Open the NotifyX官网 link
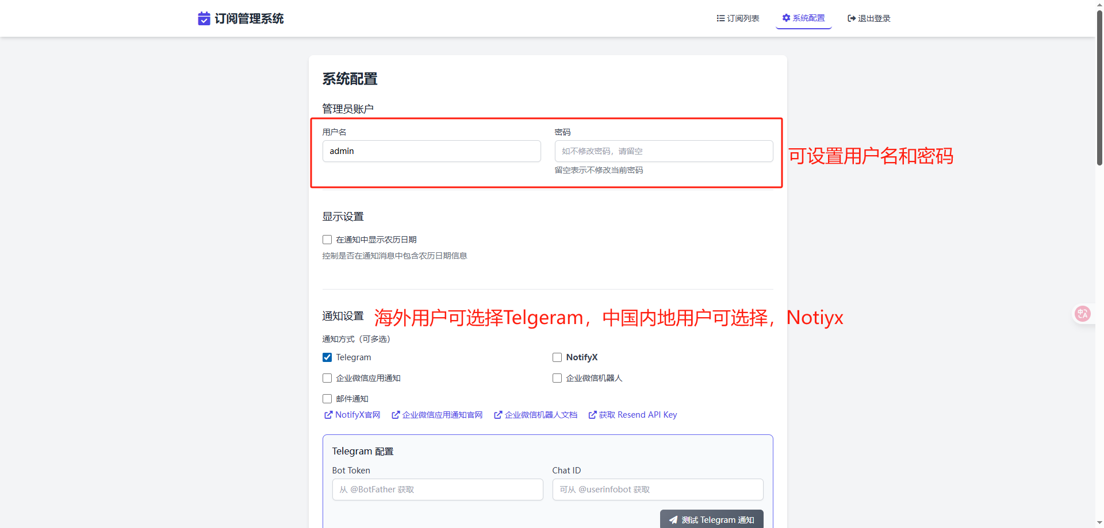Viewport: 1104px width, 528px height. point(352,415)
